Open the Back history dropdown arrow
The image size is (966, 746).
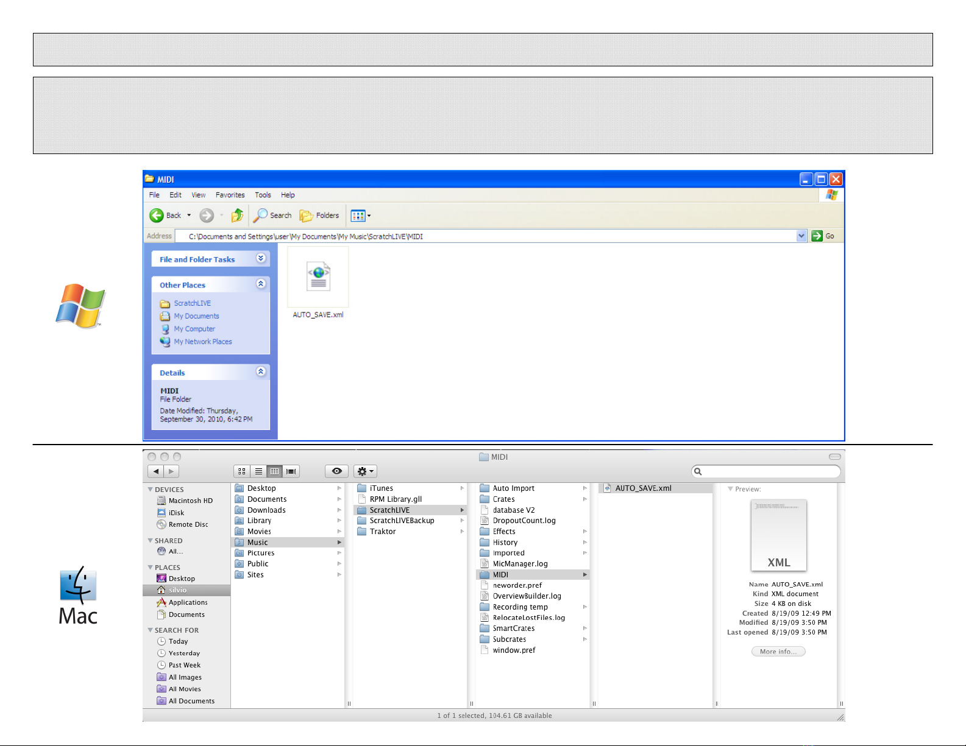(189, 216)
